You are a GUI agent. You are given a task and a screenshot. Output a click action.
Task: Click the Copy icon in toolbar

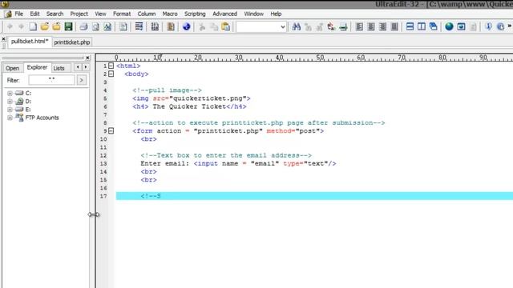(x=214, y=26)
